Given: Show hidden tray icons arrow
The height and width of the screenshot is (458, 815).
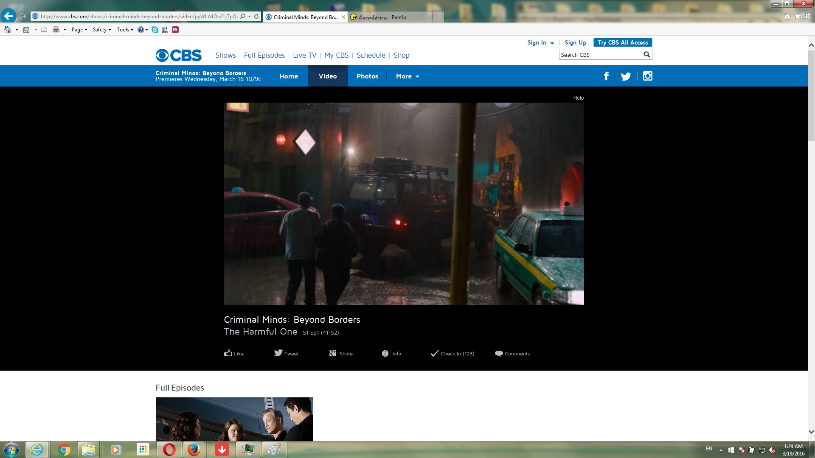Looking at the screenshot, I should [x=721, y=450].
